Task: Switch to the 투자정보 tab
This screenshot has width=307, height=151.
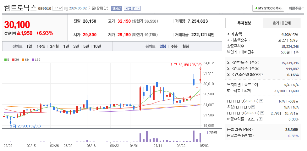Action: (x=244, y=23)
